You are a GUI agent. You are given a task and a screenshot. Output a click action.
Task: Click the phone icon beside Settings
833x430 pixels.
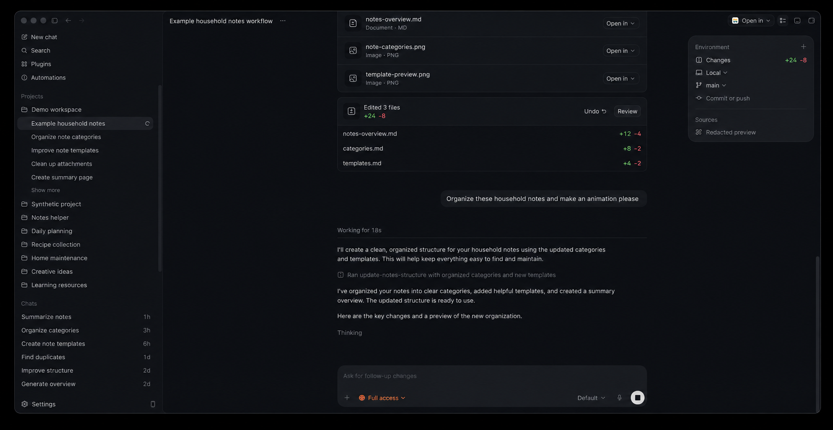pos(153,404)
